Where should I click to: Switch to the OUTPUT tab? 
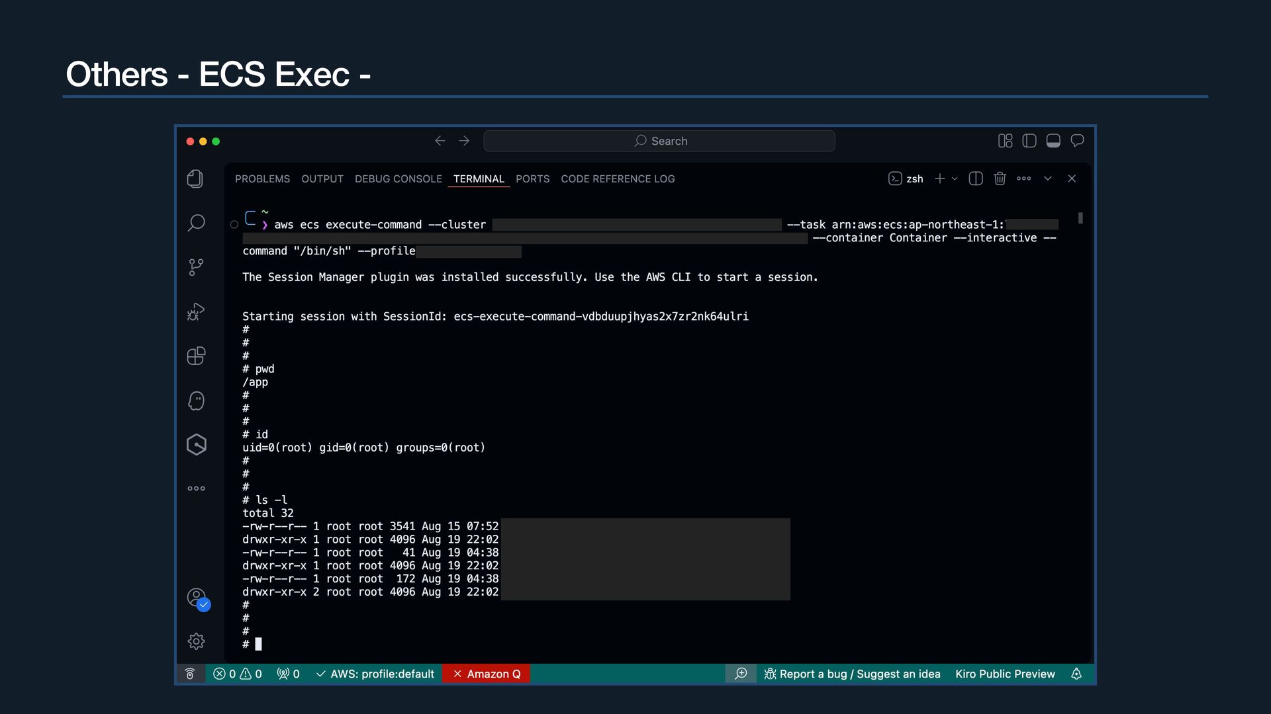[322, 179]
